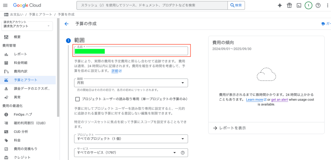The width and height of the screenshot is (331, 160).
Task: Click the 費用の最適化 section label
Action: click(x=13, y=106)
